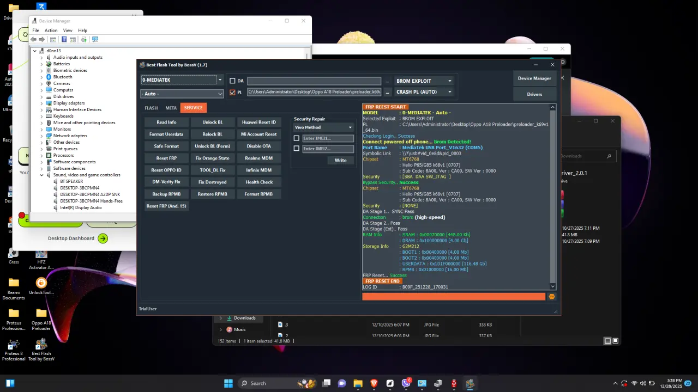Open the Best Flash Tool by BossV desktop shortcut

click(41, 350)
